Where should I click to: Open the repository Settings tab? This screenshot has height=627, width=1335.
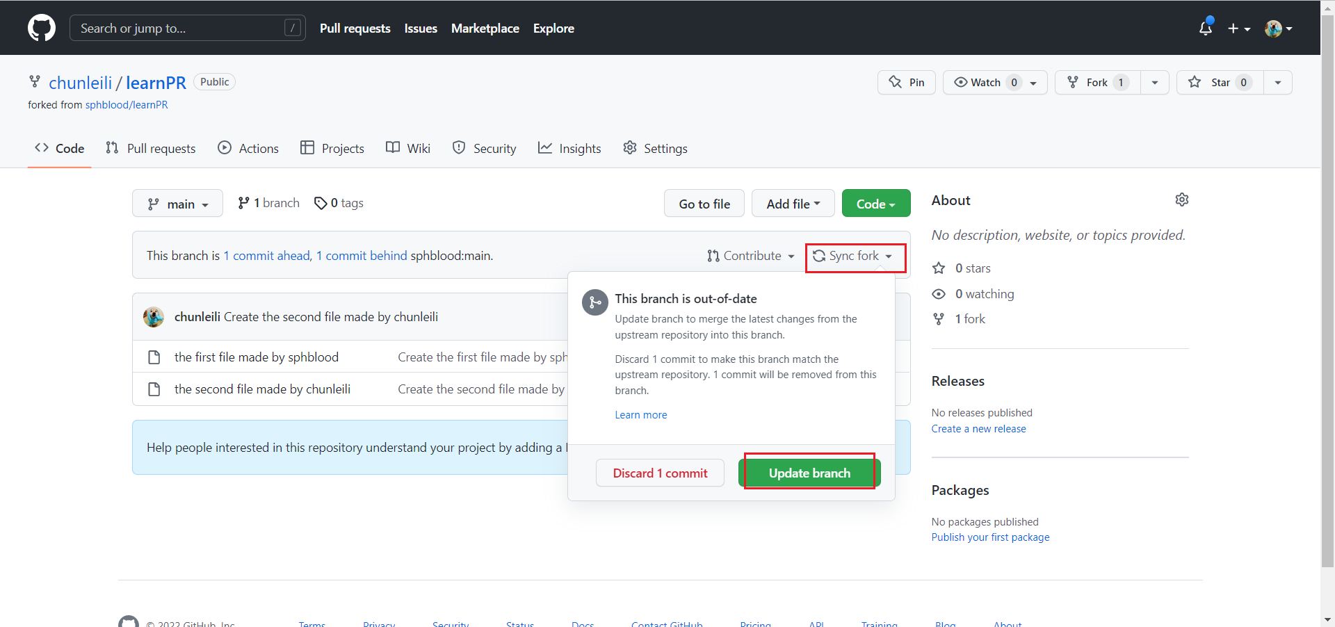[x=655, y=148]
